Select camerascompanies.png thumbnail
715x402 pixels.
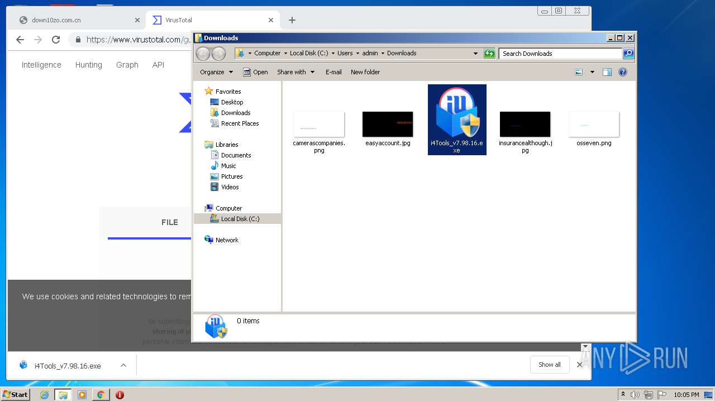[x=319, y=124]
